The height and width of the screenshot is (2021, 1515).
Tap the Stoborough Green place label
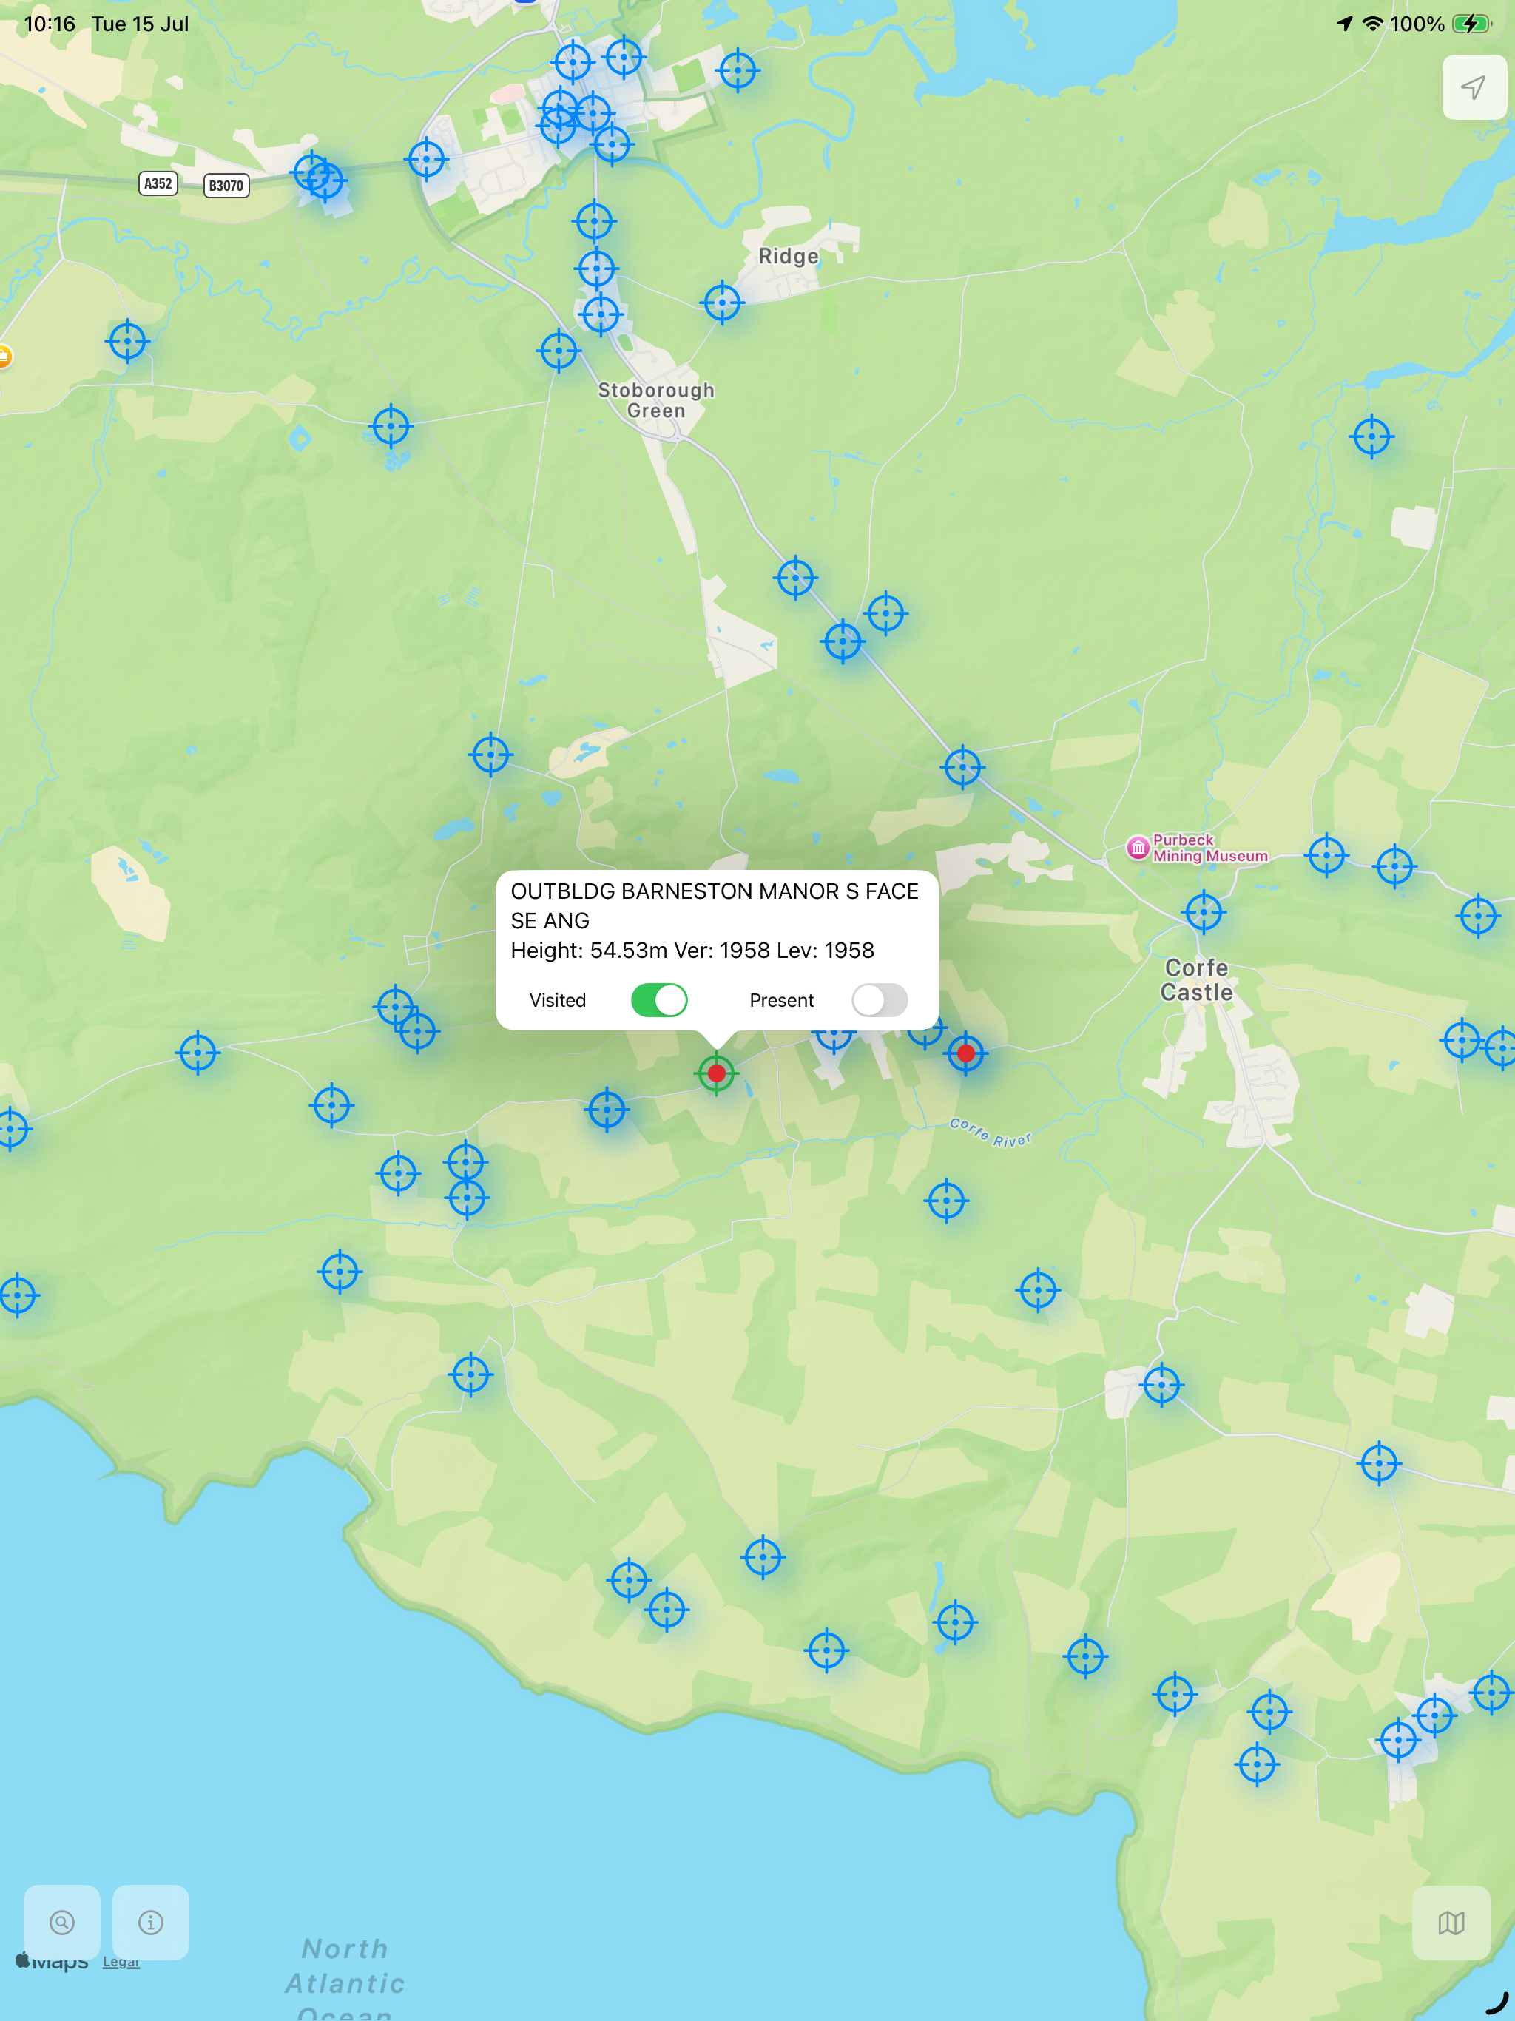tap(656, 400)
